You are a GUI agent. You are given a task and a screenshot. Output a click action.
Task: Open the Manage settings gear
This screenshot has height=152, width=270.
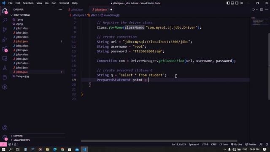tap(5, 137)
